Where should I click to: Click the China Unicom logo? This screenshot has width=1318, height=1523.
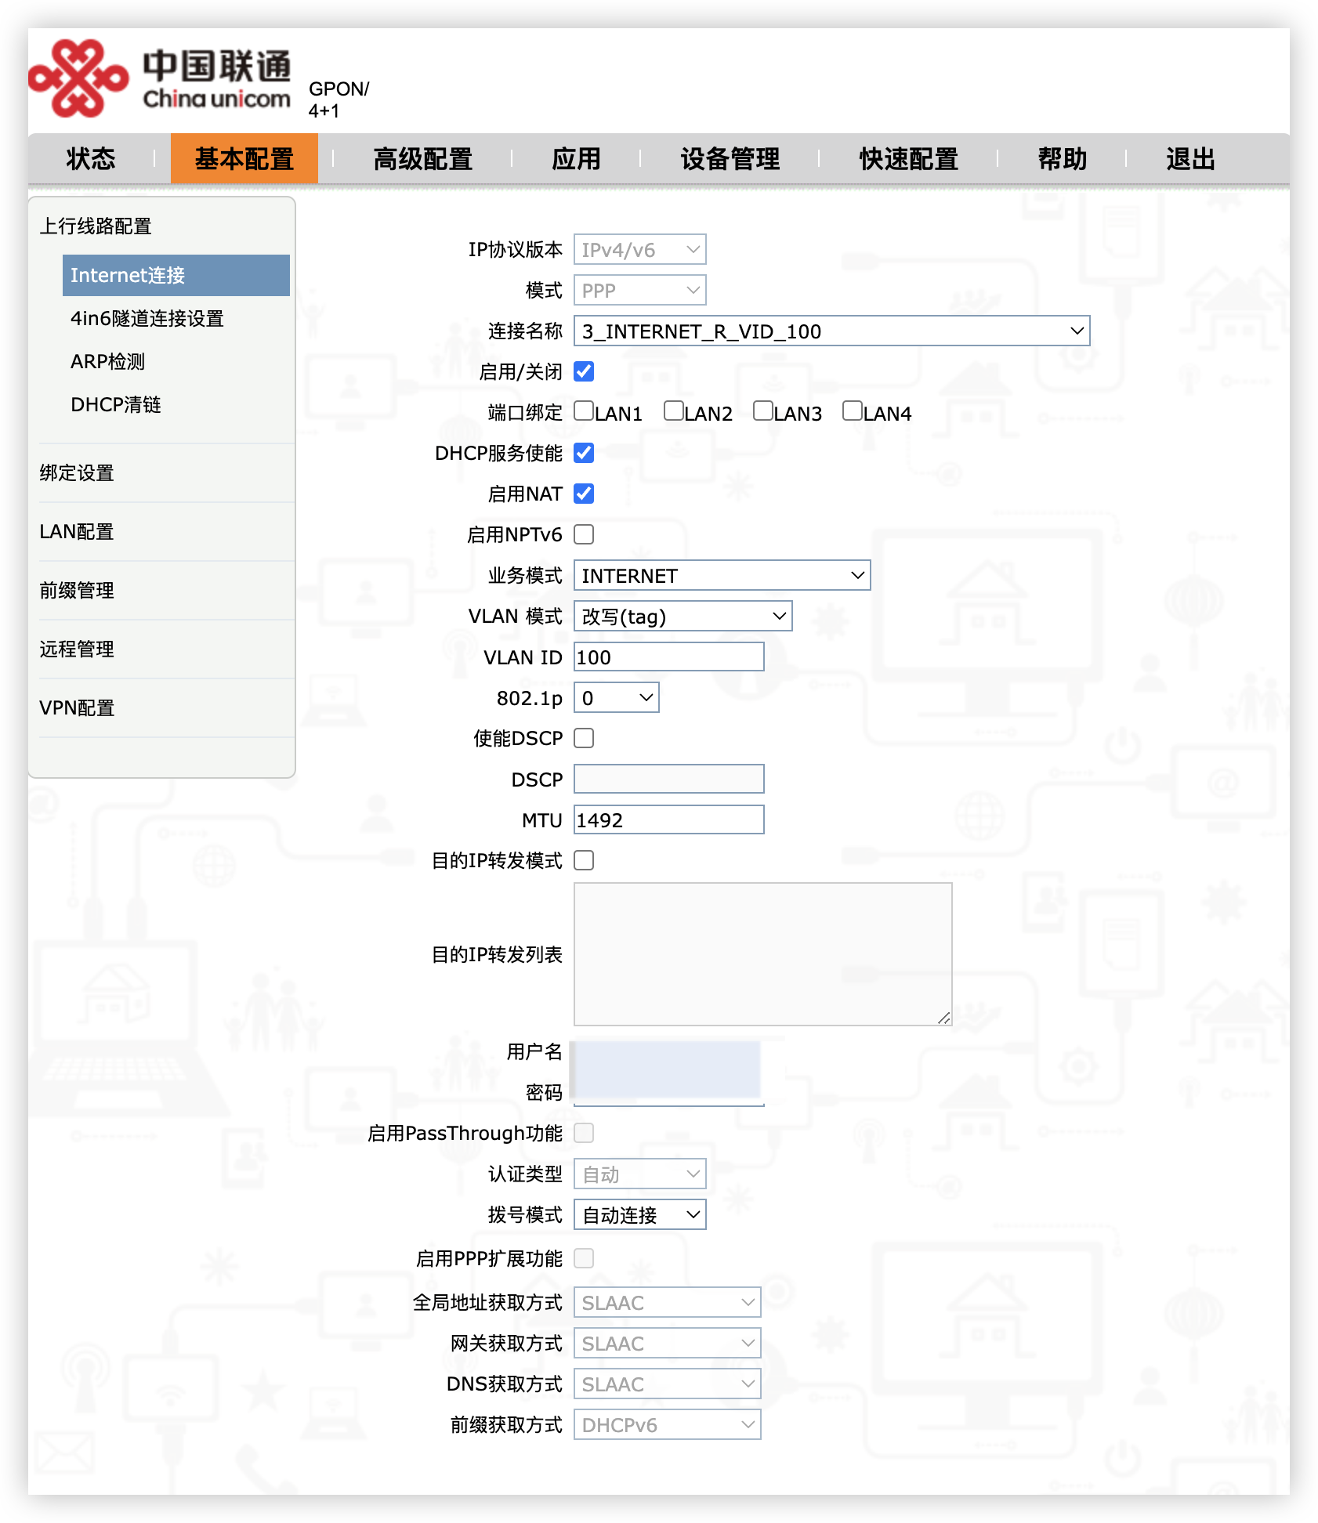click(x=160, y=78)
